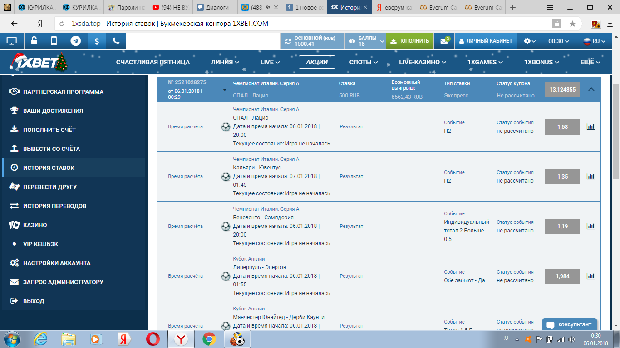Viewport: 620px width, 348px height.
Task: Click the phone callback icon
Action: 116,41
